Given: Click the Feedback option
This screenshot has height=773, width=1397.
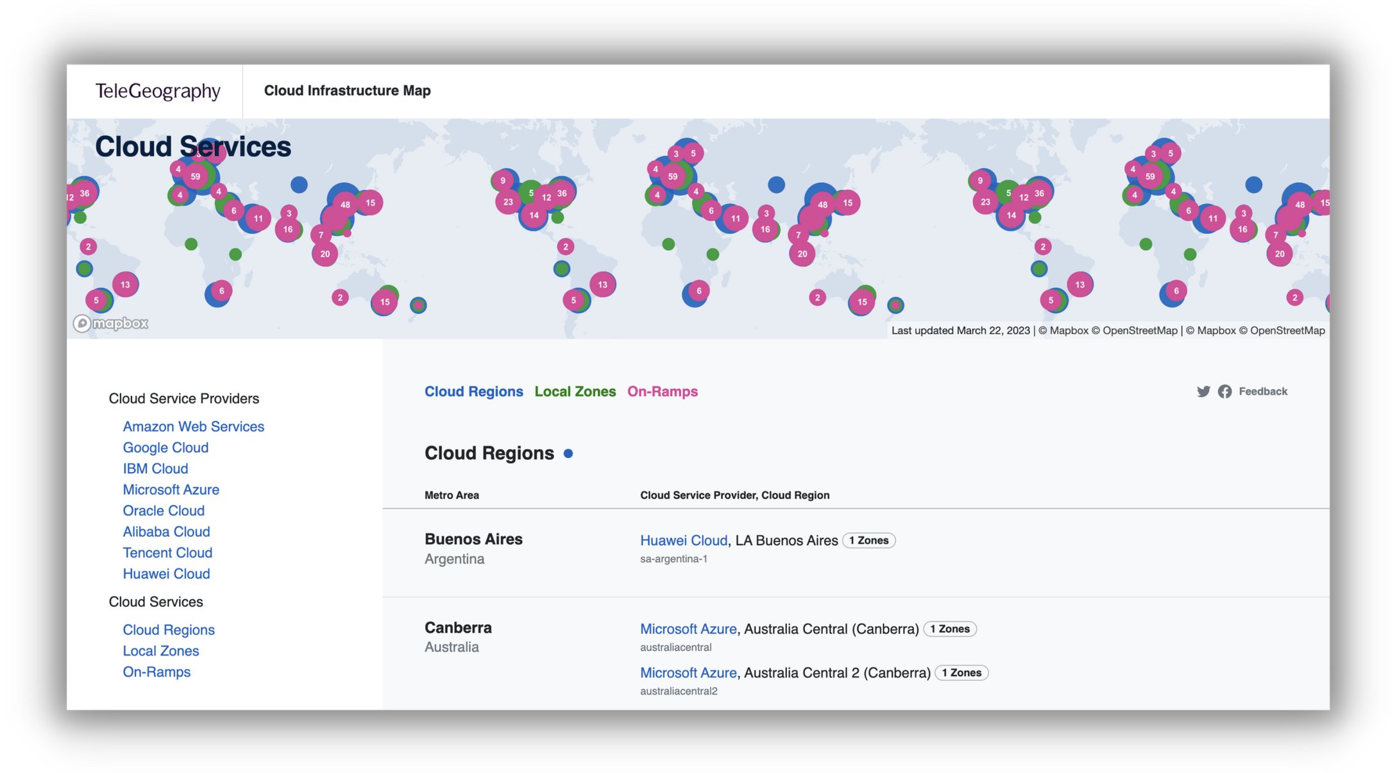Looking at the screenshot, I should tap(1262, 391).
